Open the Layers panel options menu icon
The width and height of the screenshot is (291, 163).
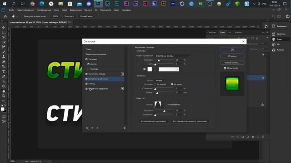pyautogui.click(x=267, y=32)
